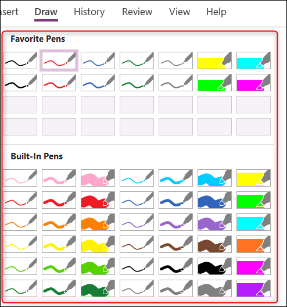Pick the purple highlighter in Built-In Pens
The width and height of the screenshot is (287, 307).
(253, 288)
